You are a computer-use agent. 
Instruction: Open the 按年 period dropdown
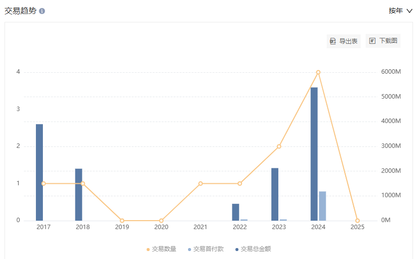400,10
